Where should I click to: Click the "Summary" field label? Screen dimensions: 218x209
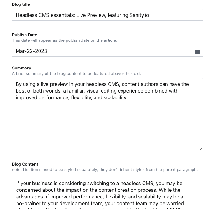[x=21, y=68]
